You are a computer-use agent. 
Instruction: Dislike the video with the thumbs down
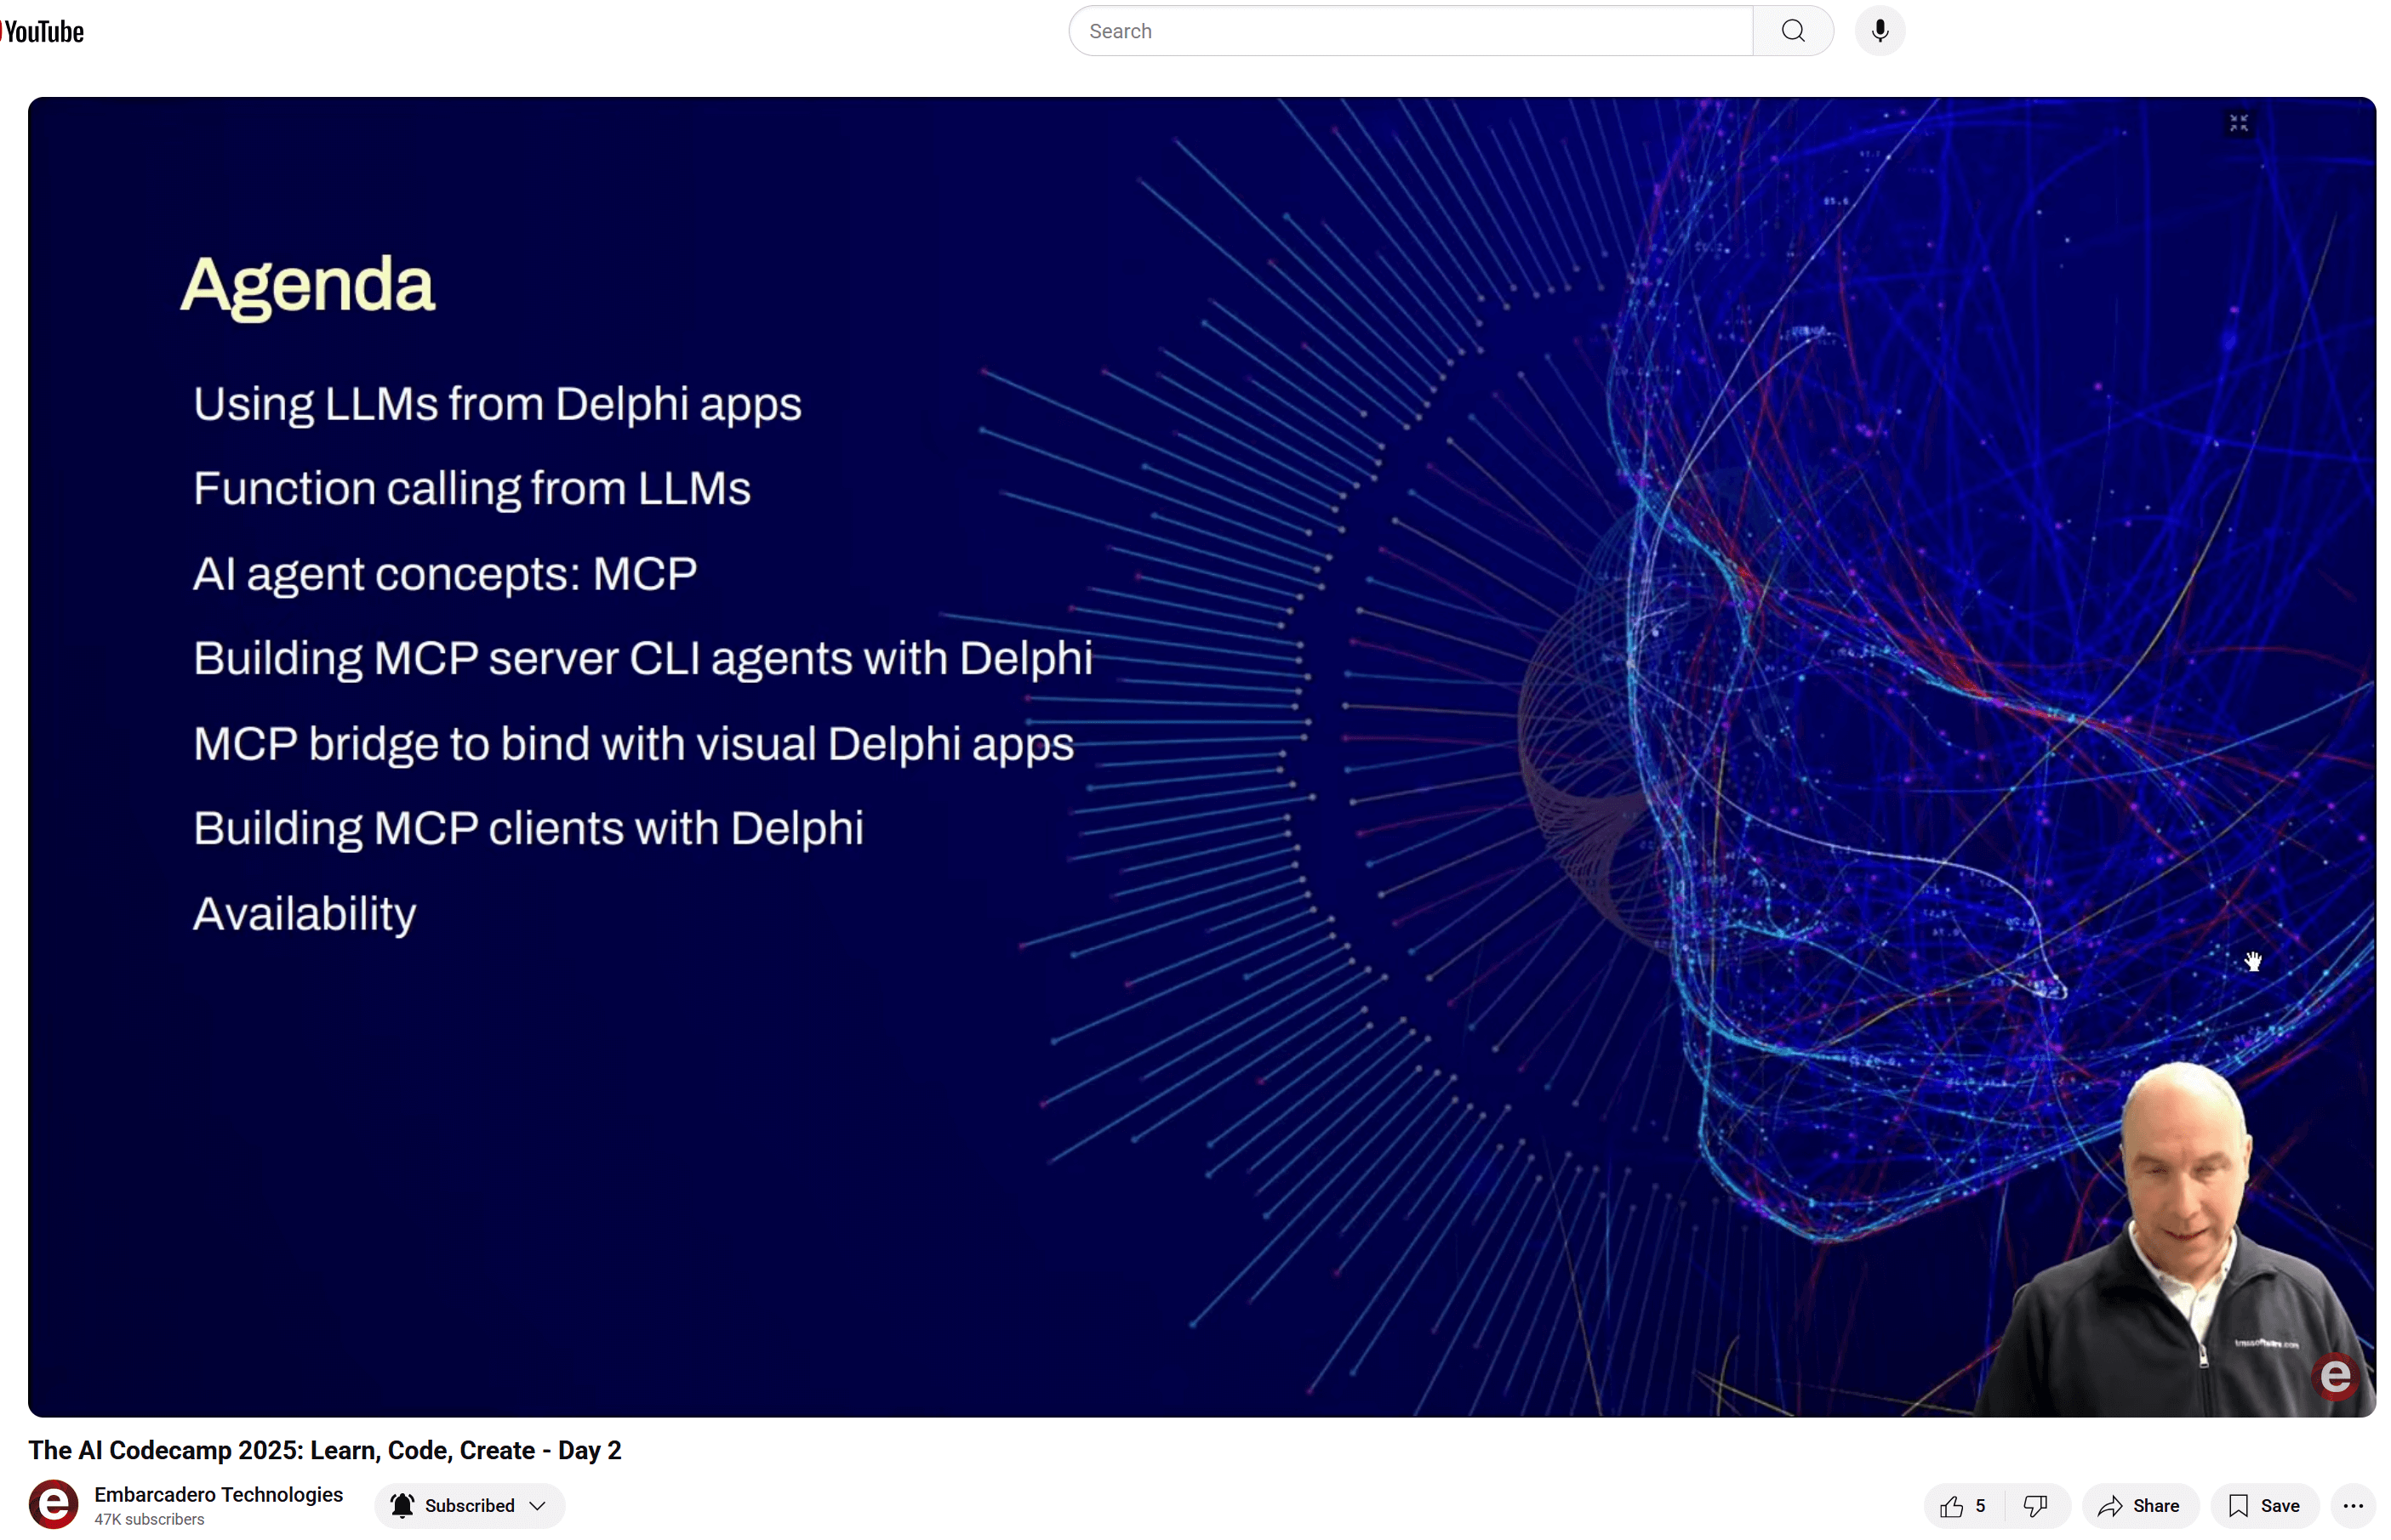coord(2034,1506)
